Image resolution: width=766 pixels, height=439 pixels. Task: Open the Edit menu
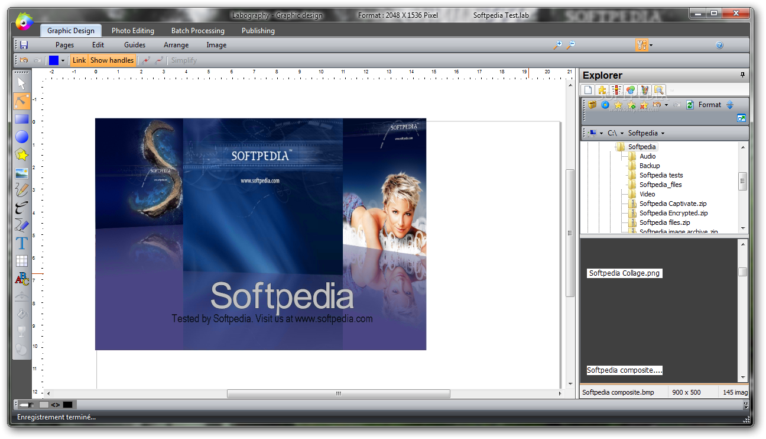(98, 45)
